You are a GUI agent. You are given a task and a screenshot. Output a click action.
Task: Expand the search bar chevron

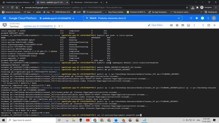tap(179, 18)
